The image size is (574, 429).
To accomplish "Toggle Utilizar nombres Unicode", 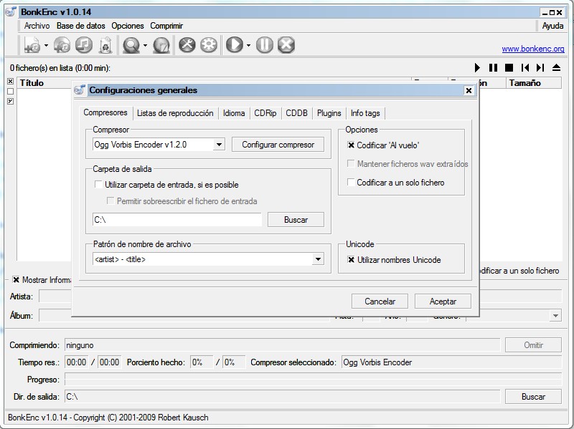I will click(x=351, y=260).
